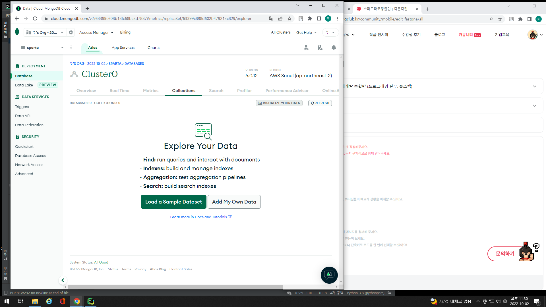Viewport: 546px width, 307px height.
Task: Open Atlas support chat bubble
Action: (329, 275)
